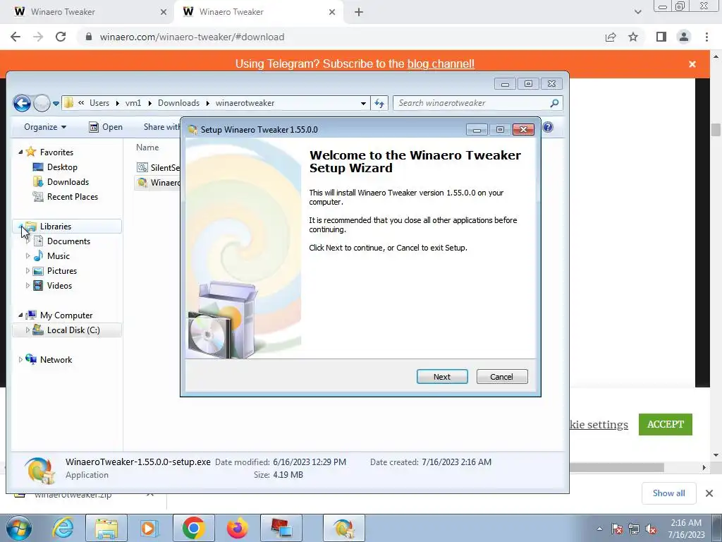Open Chrome tab search dropdown arrow
Image resolution: width=722 pixels, height=542 pixels.
point(637,12)
